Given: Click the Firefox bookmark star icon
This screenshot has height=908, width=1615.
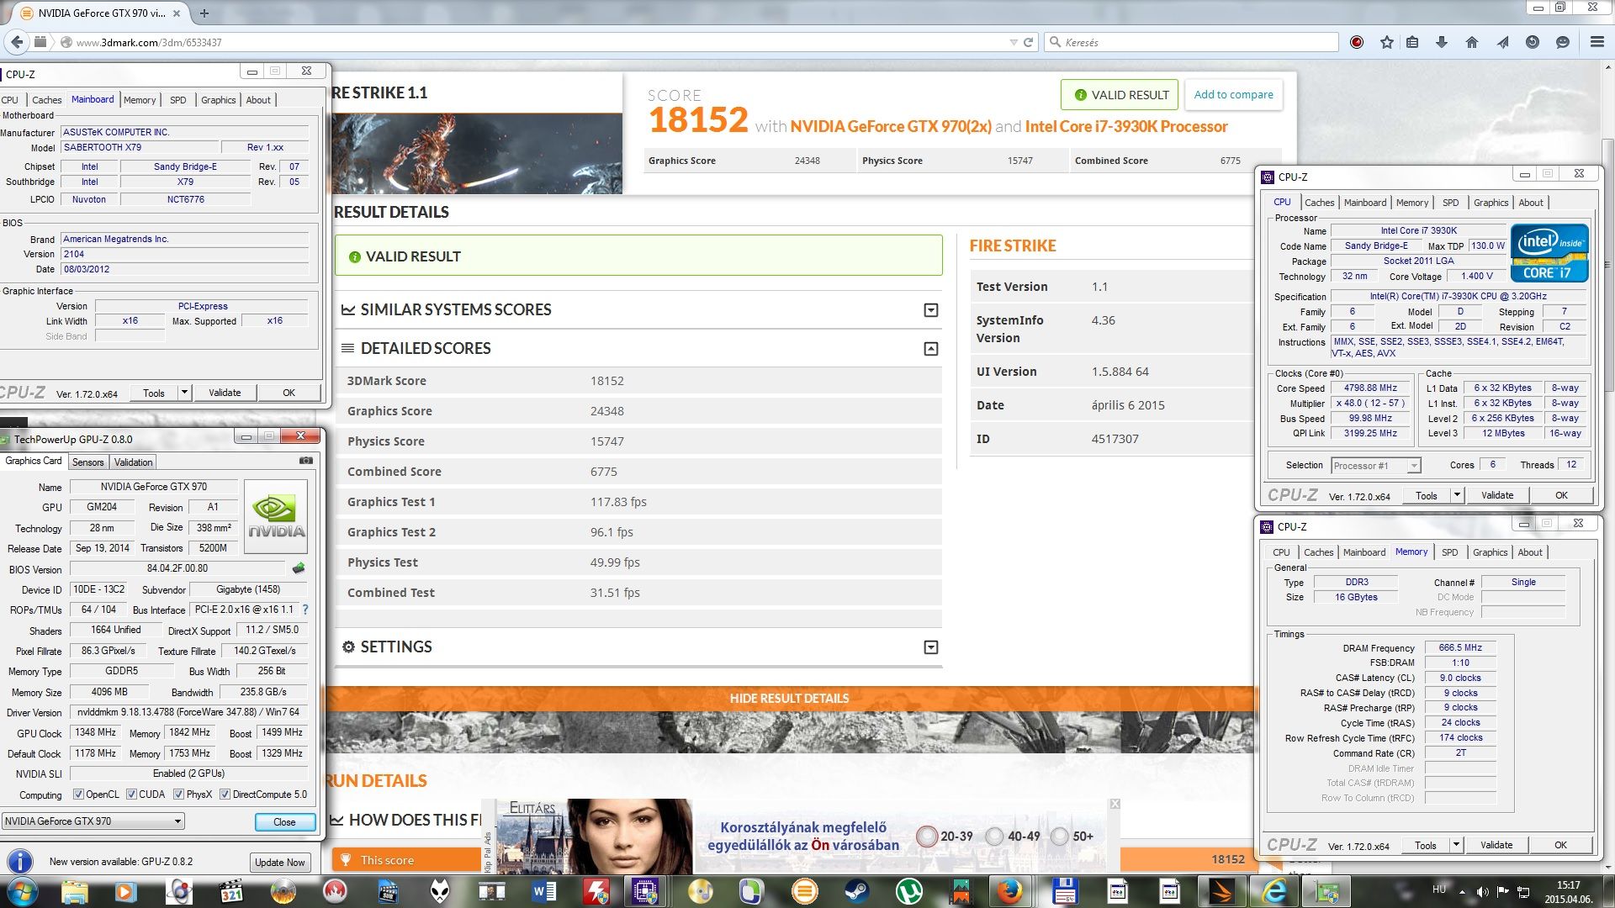Looking at the screenshot, I should (x=1386, y=42).
